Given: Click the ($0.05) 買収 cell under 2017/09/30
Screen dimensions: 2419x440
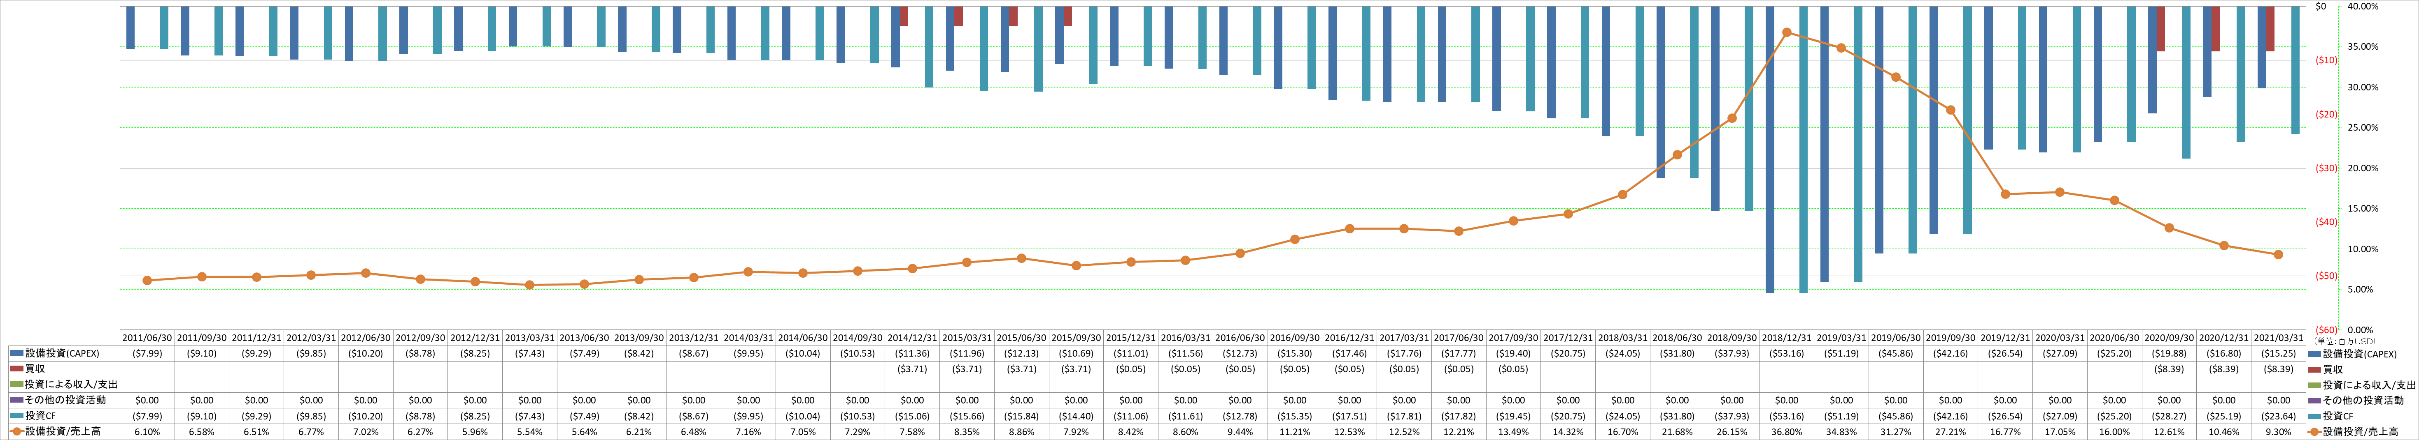Looking at the screenshot, I should pos(1513,370).
